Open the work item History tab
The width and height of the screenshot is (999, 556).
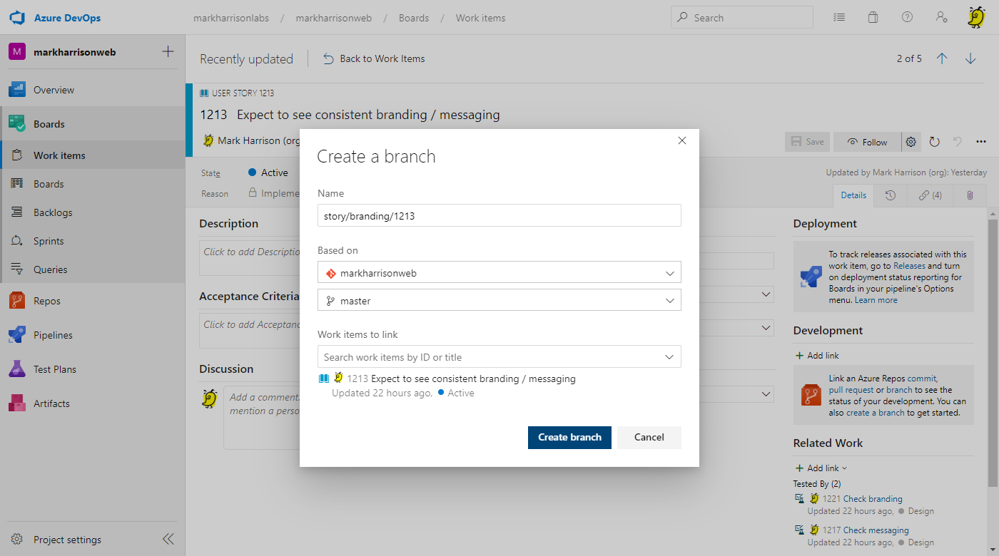click(891, 195)
